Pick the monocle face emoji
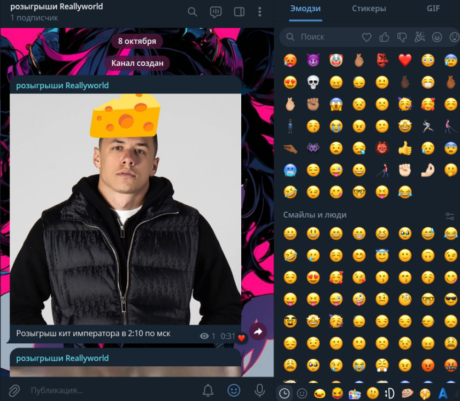460x401 pixels. coord(405,299)
